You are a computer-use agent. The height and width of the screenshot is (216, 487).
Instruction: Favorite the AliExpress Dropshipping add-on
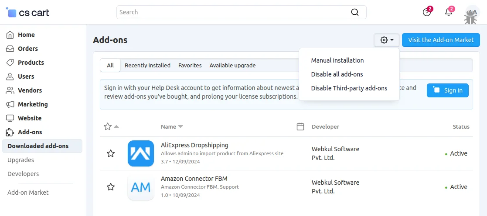coord(111,153)
